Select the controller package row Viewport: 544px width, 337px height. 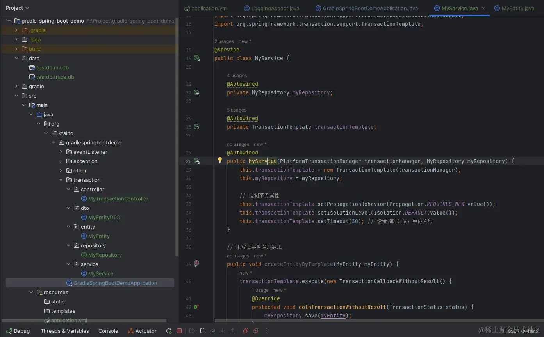90,189
